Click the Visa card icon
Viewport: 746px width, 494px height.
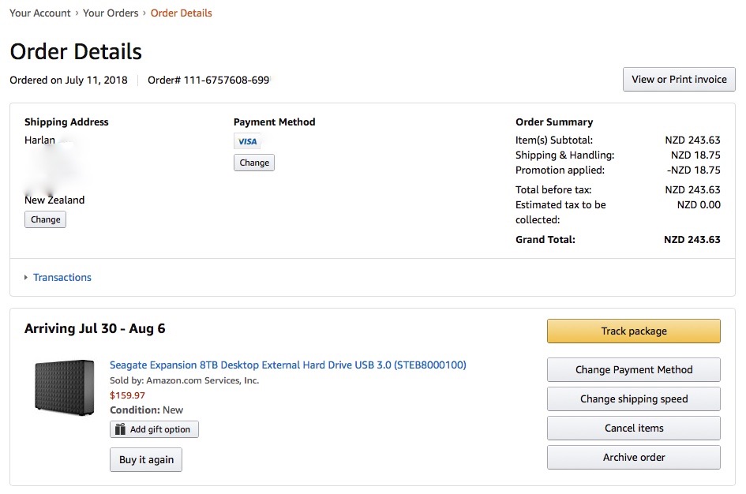(x=247, y=141)
